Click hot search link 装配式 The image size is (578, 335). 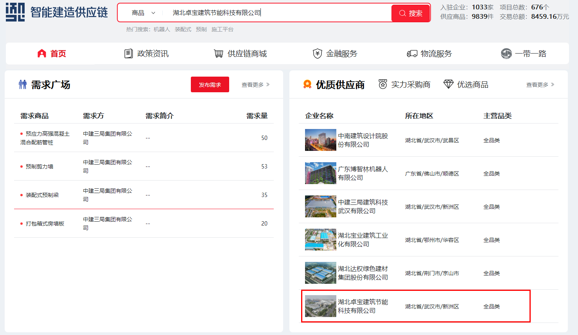tap(183, 29)
